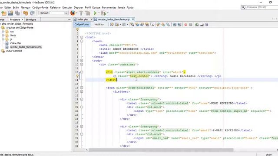
Task: Select index.php in the project tree
Action: 16,43
